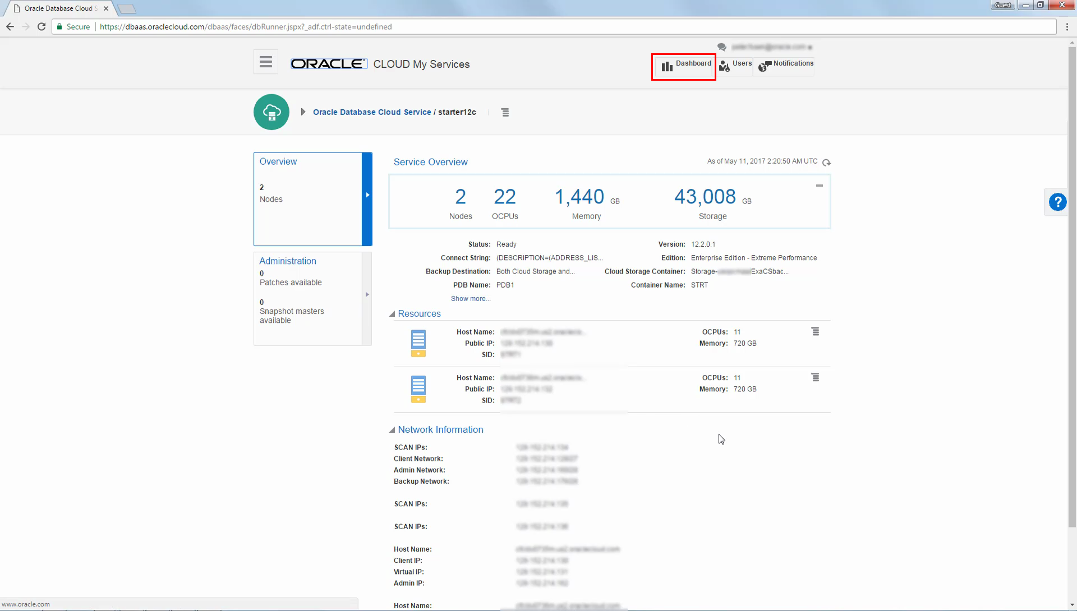Collapse the Network Information section
This screenshot has width=1077, height=611.
[392, 430]
